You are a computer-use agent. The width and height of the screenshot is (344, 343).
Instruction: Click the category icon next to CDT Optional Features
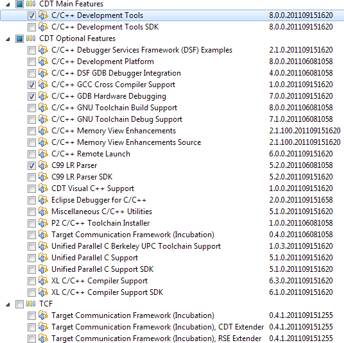pyautogui.click(x=31, y=38)
